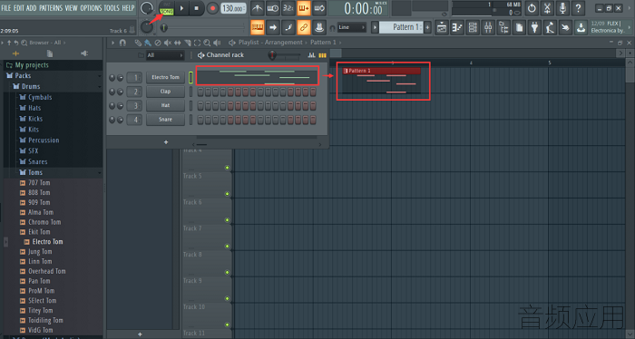Viewport: 635px width, 339px height.
Task: Open the EDIT menu
Action: tap(19, 8)
